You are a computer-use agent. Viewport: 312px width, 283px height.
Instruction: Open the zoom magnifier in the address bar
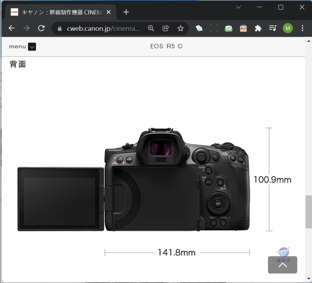pos(151,28)
